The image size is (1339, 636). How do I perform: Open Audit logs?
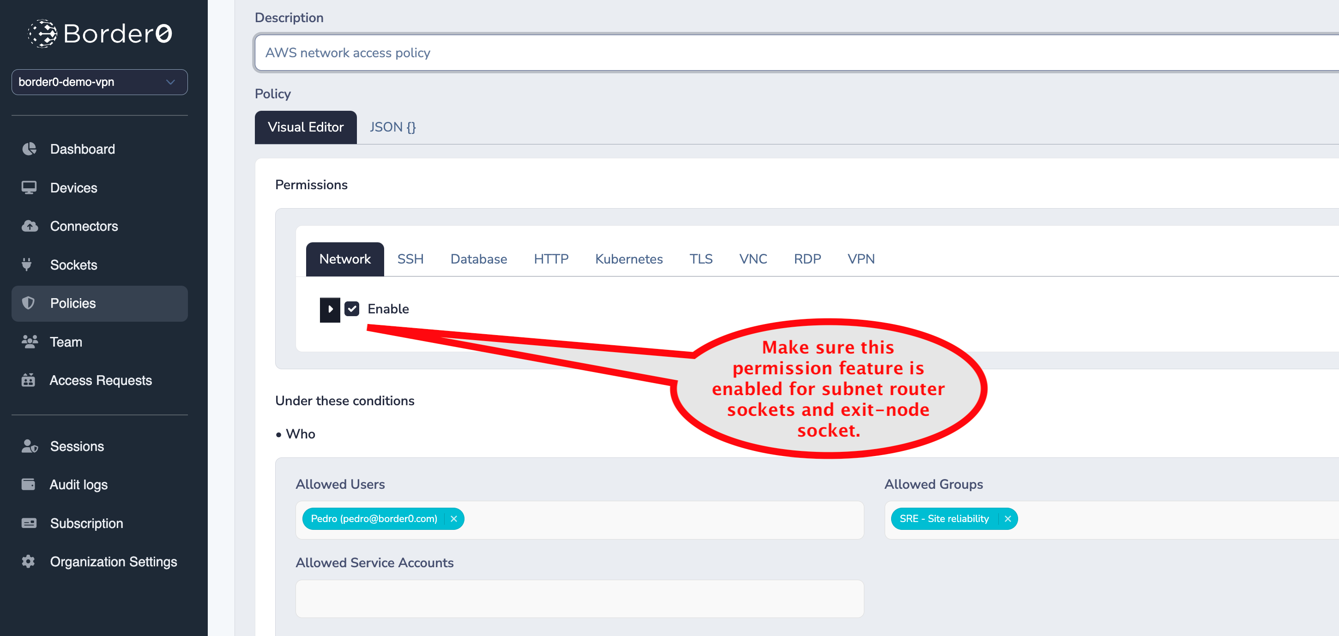click(x=99, y=484)
